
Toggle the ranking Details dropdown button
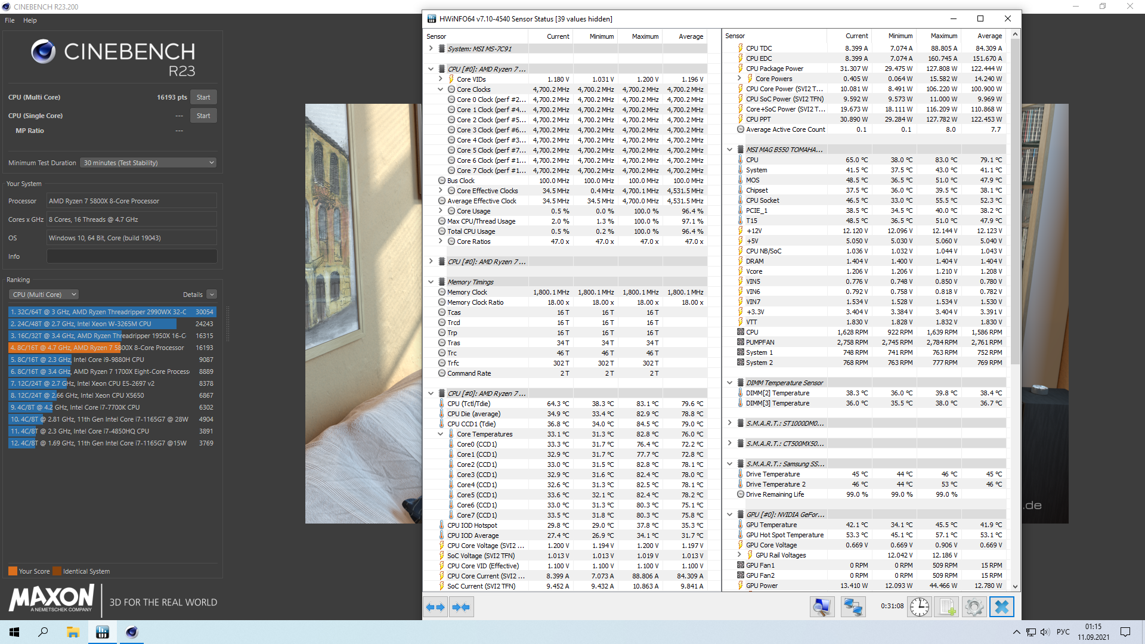212,295
